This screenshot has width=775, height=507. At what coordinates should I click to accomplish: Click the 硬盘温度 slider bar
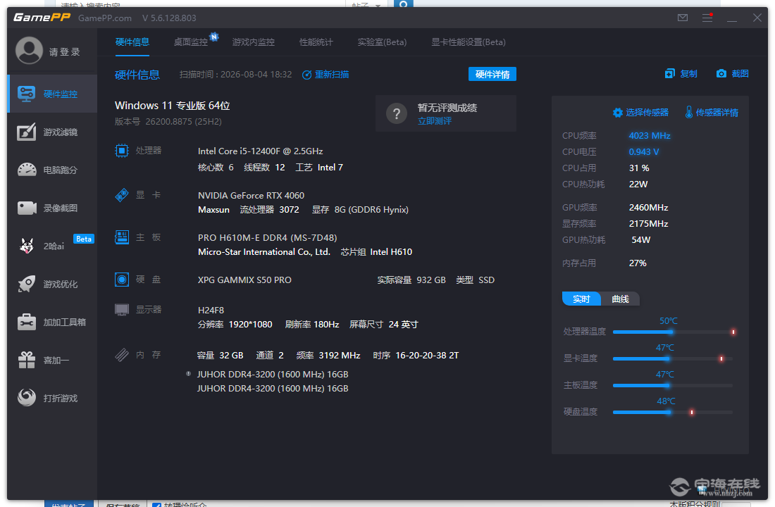tap(673, 412)
